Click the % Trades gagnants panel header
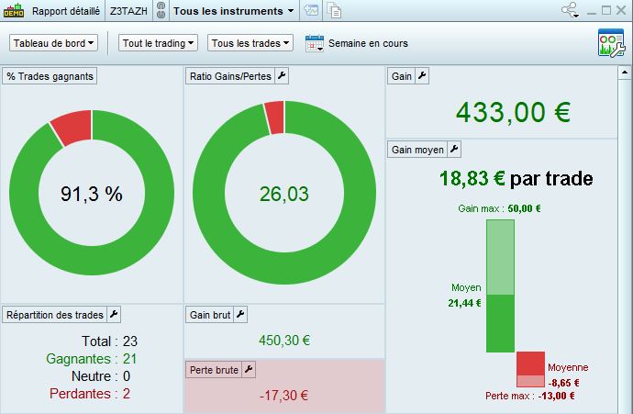This screenshot has height=414, width=633. coord(50,76)
